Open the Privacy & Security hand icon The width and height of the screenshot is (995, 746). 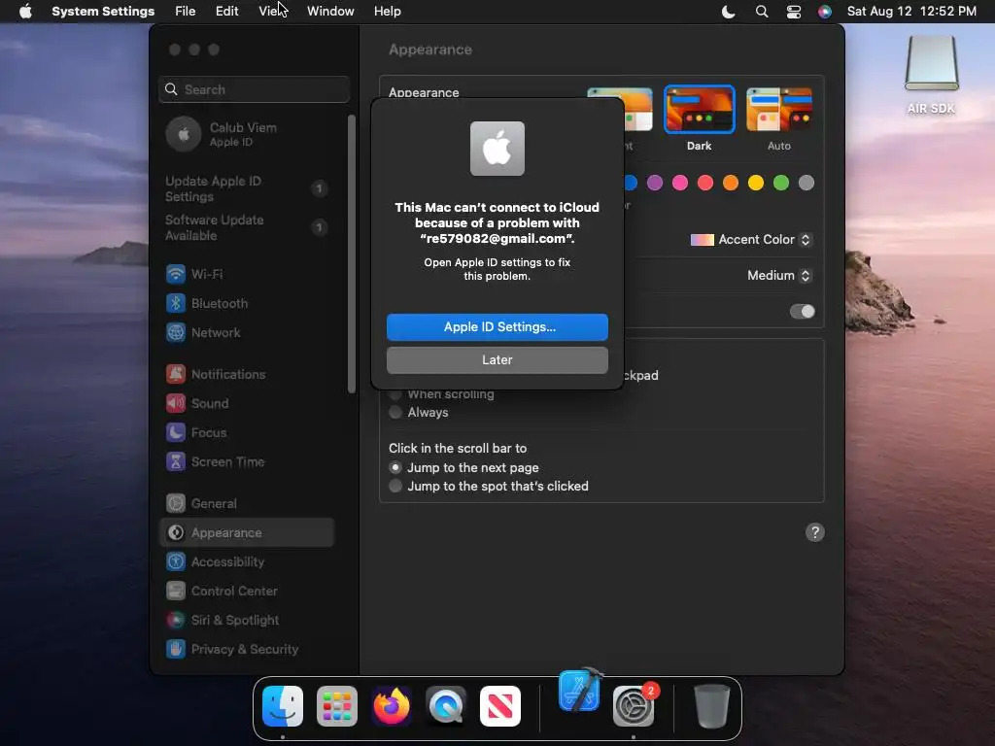176,650
